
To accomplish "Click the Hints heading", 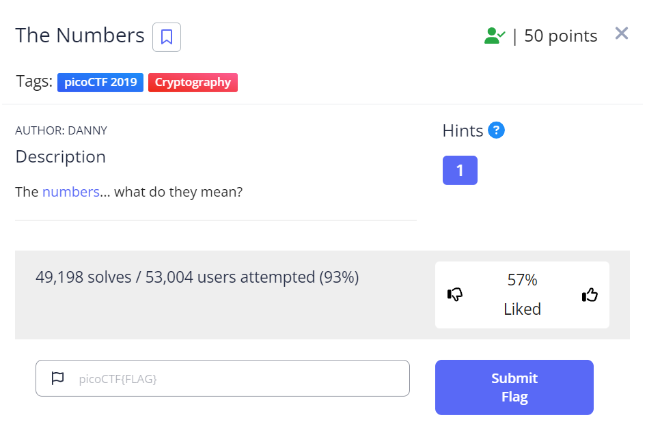I will coord(463,130).
